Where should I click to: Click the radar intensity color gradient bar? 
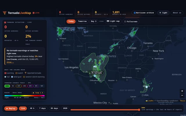click(x=24, y=96)
